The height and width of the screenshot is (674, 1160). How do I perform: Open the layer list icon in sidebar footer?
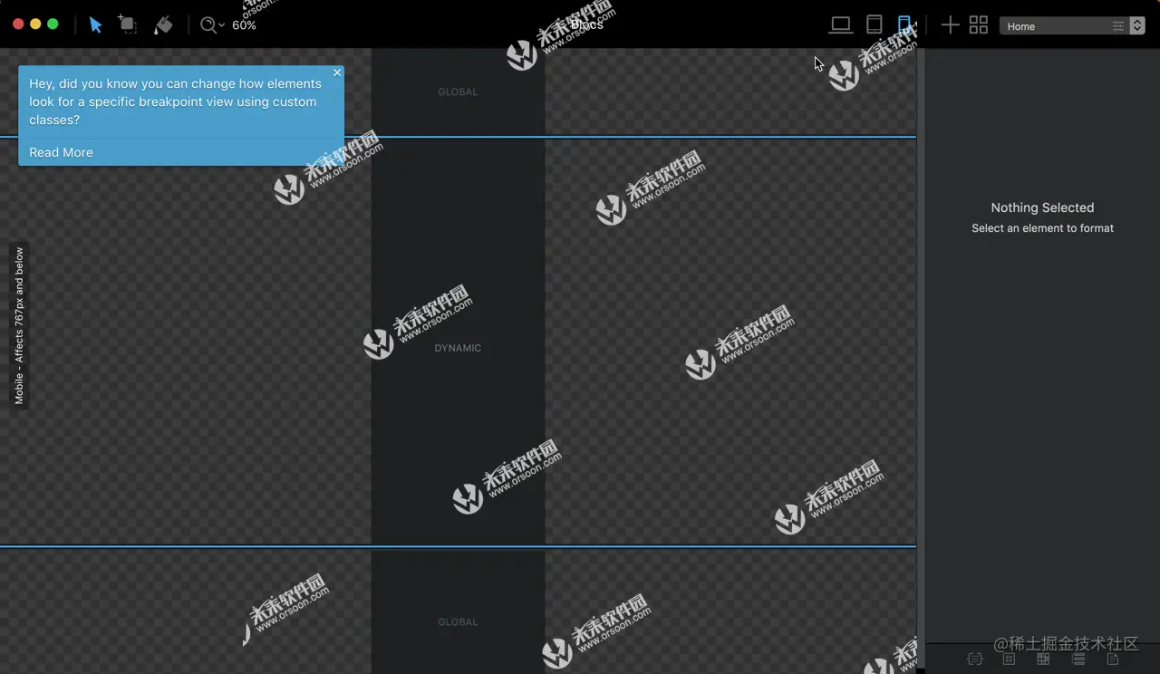(1078, 660)
